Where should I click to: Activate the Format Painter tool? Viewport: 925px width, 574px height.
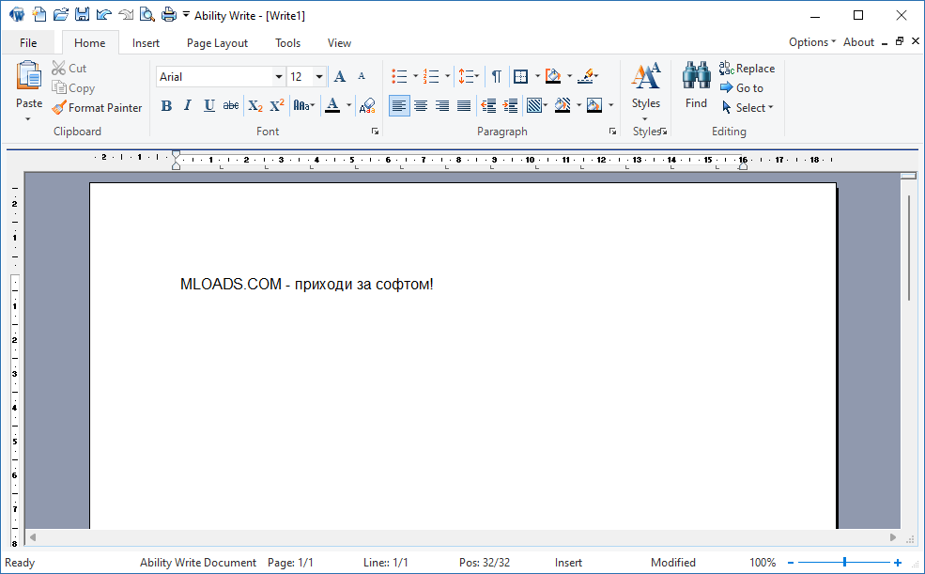pos(97,107)
